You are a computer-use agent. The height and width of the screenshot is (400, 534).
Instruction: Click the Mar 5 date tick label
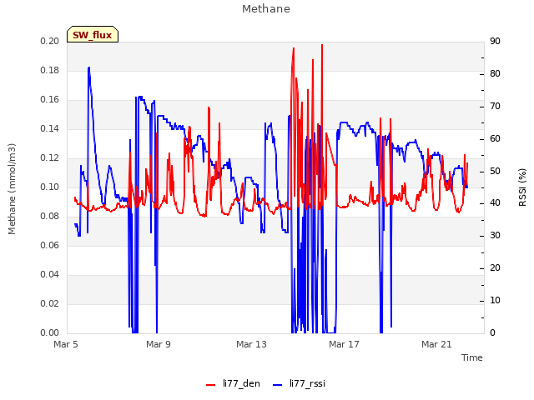[x=66, y=344]
